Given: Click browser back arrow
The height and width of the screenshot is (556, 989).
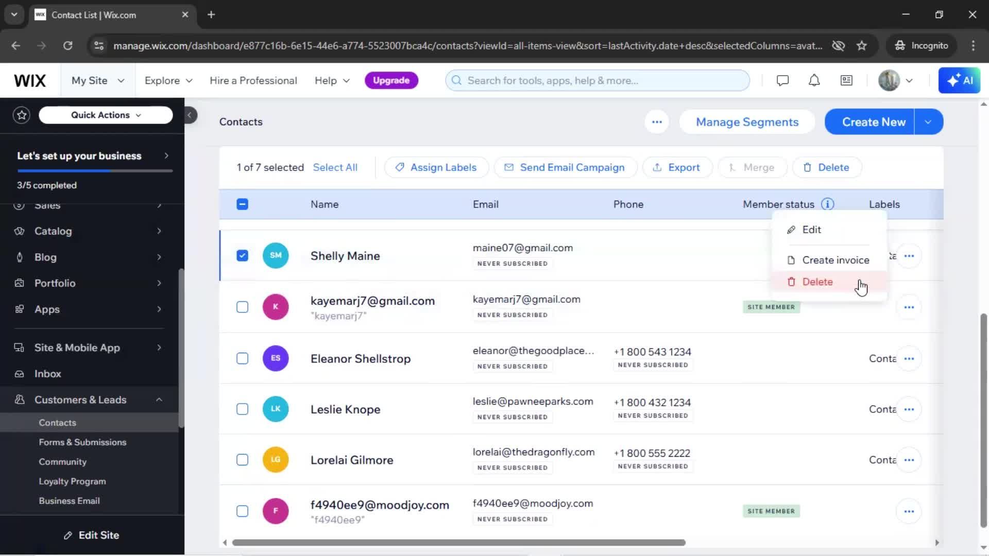Looking at the screenshot, I should pyautogui.click(x=15, y=46).
